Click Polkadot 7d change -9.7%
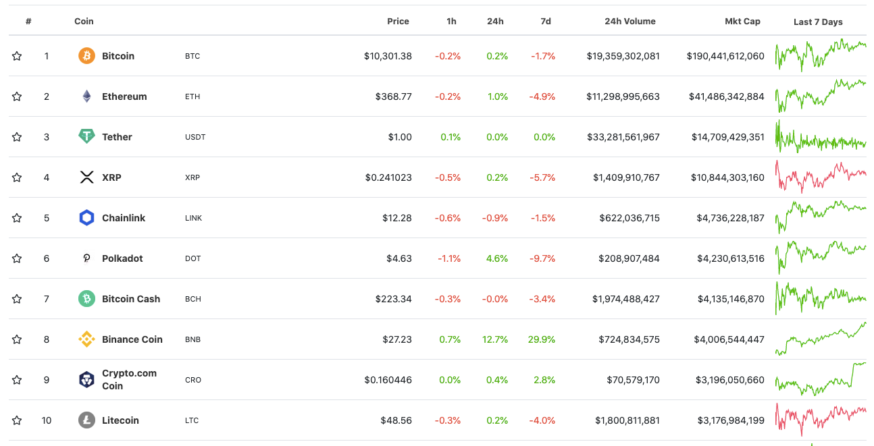The height and width of the screenshot is (446, 874). [543, 258]
